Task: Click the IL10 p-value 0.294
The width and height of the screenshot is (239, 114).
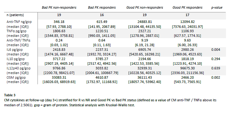Action: point(216,59)
